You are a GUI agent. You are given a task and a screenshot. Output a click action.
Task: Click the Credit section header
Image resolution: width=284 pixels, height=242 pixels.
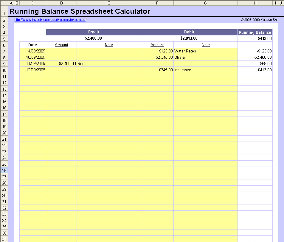[x=93, y=32]
